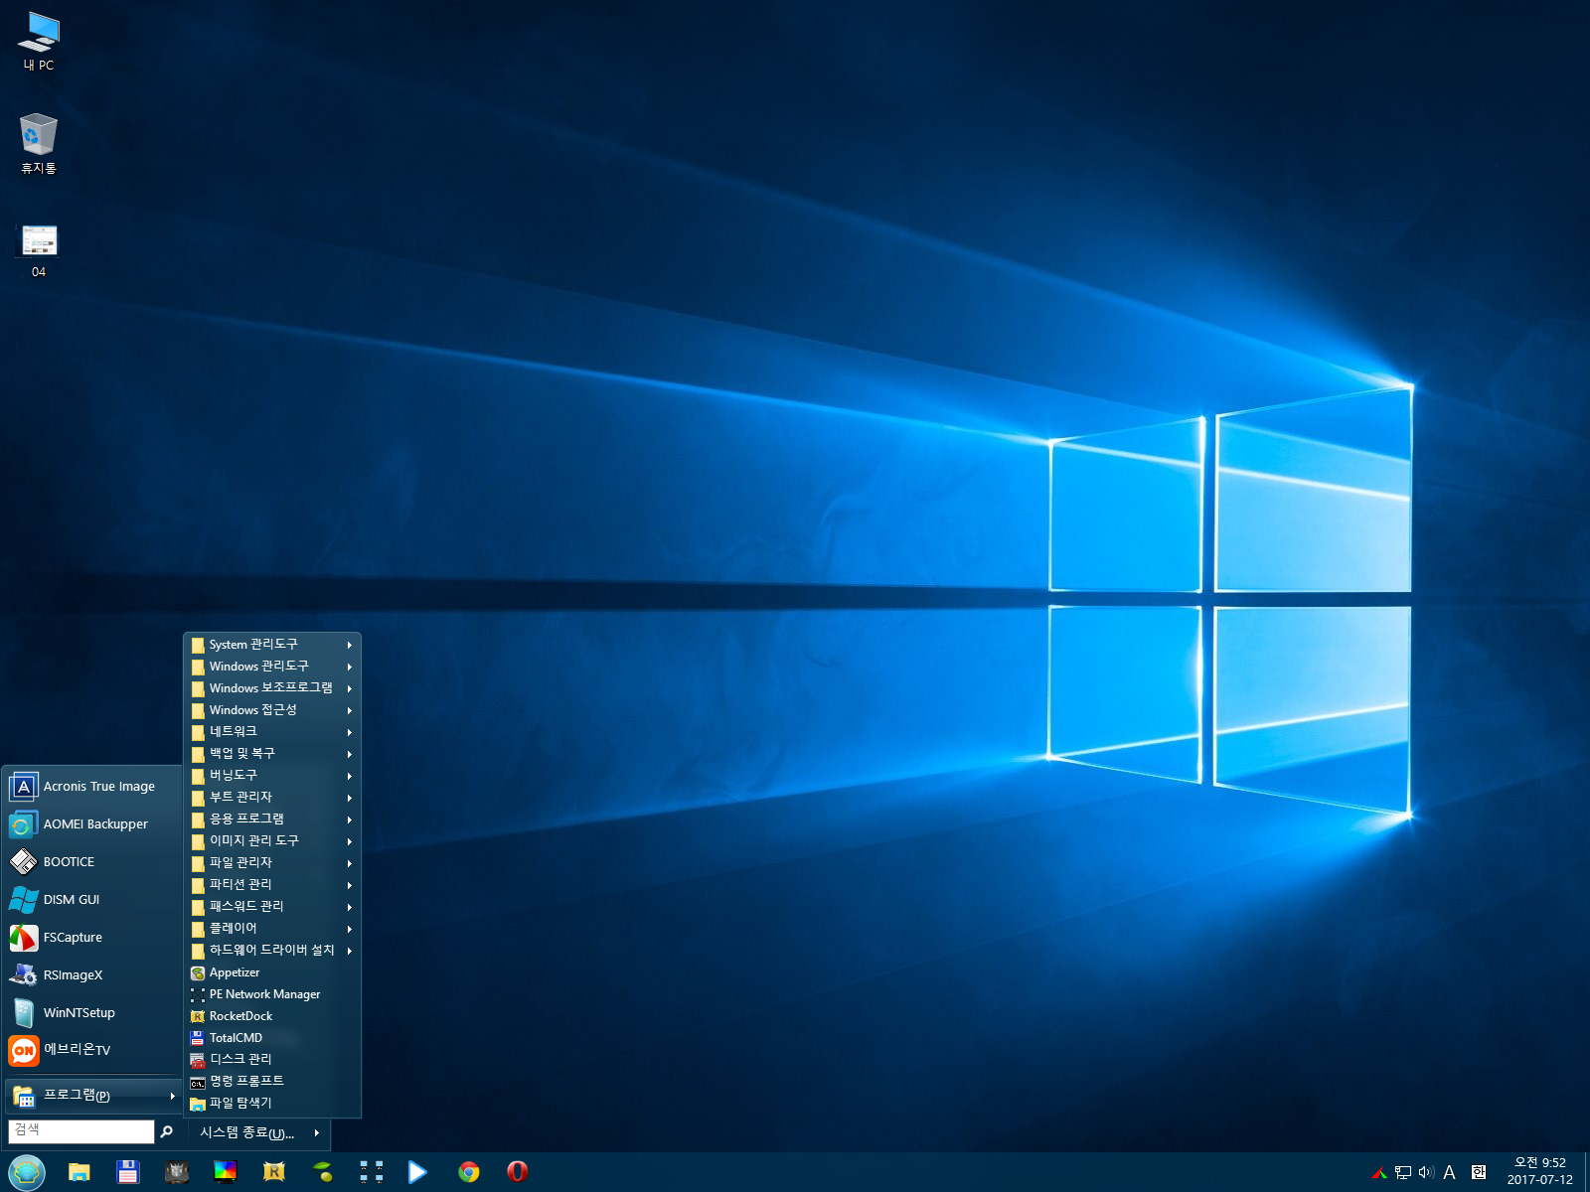The width and height of the screenshot is (1590, 1192).
Task: Open the RocketDock R taskbar icon
Action: pyautogui.click(x=274, y=1172)
